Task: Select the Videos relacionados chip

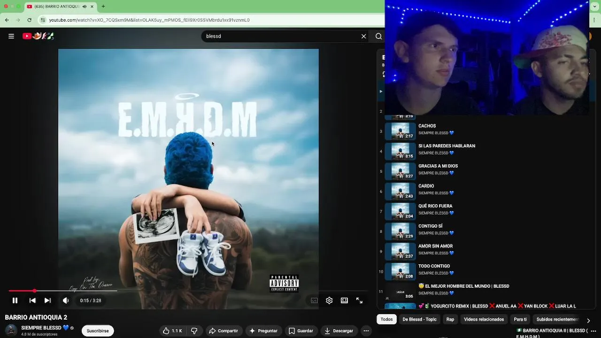Action: 484,319
